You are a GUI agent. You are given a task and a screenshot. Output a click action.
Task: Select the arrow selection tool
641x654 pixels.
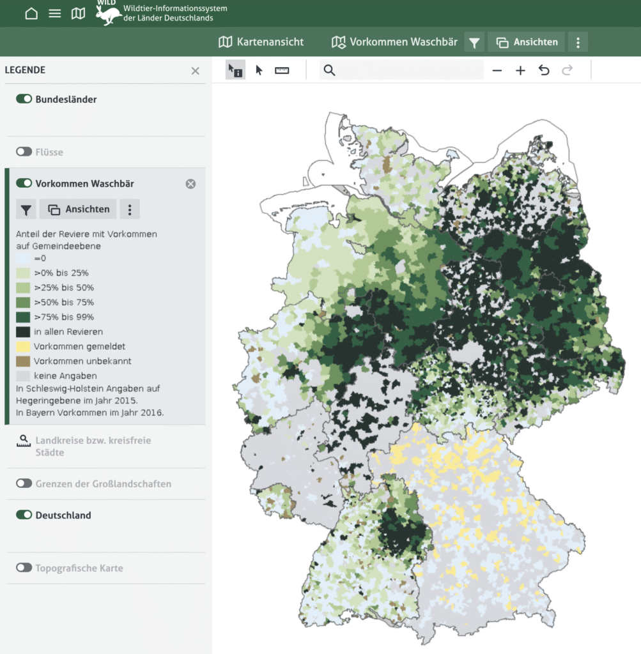coord(259,70)
